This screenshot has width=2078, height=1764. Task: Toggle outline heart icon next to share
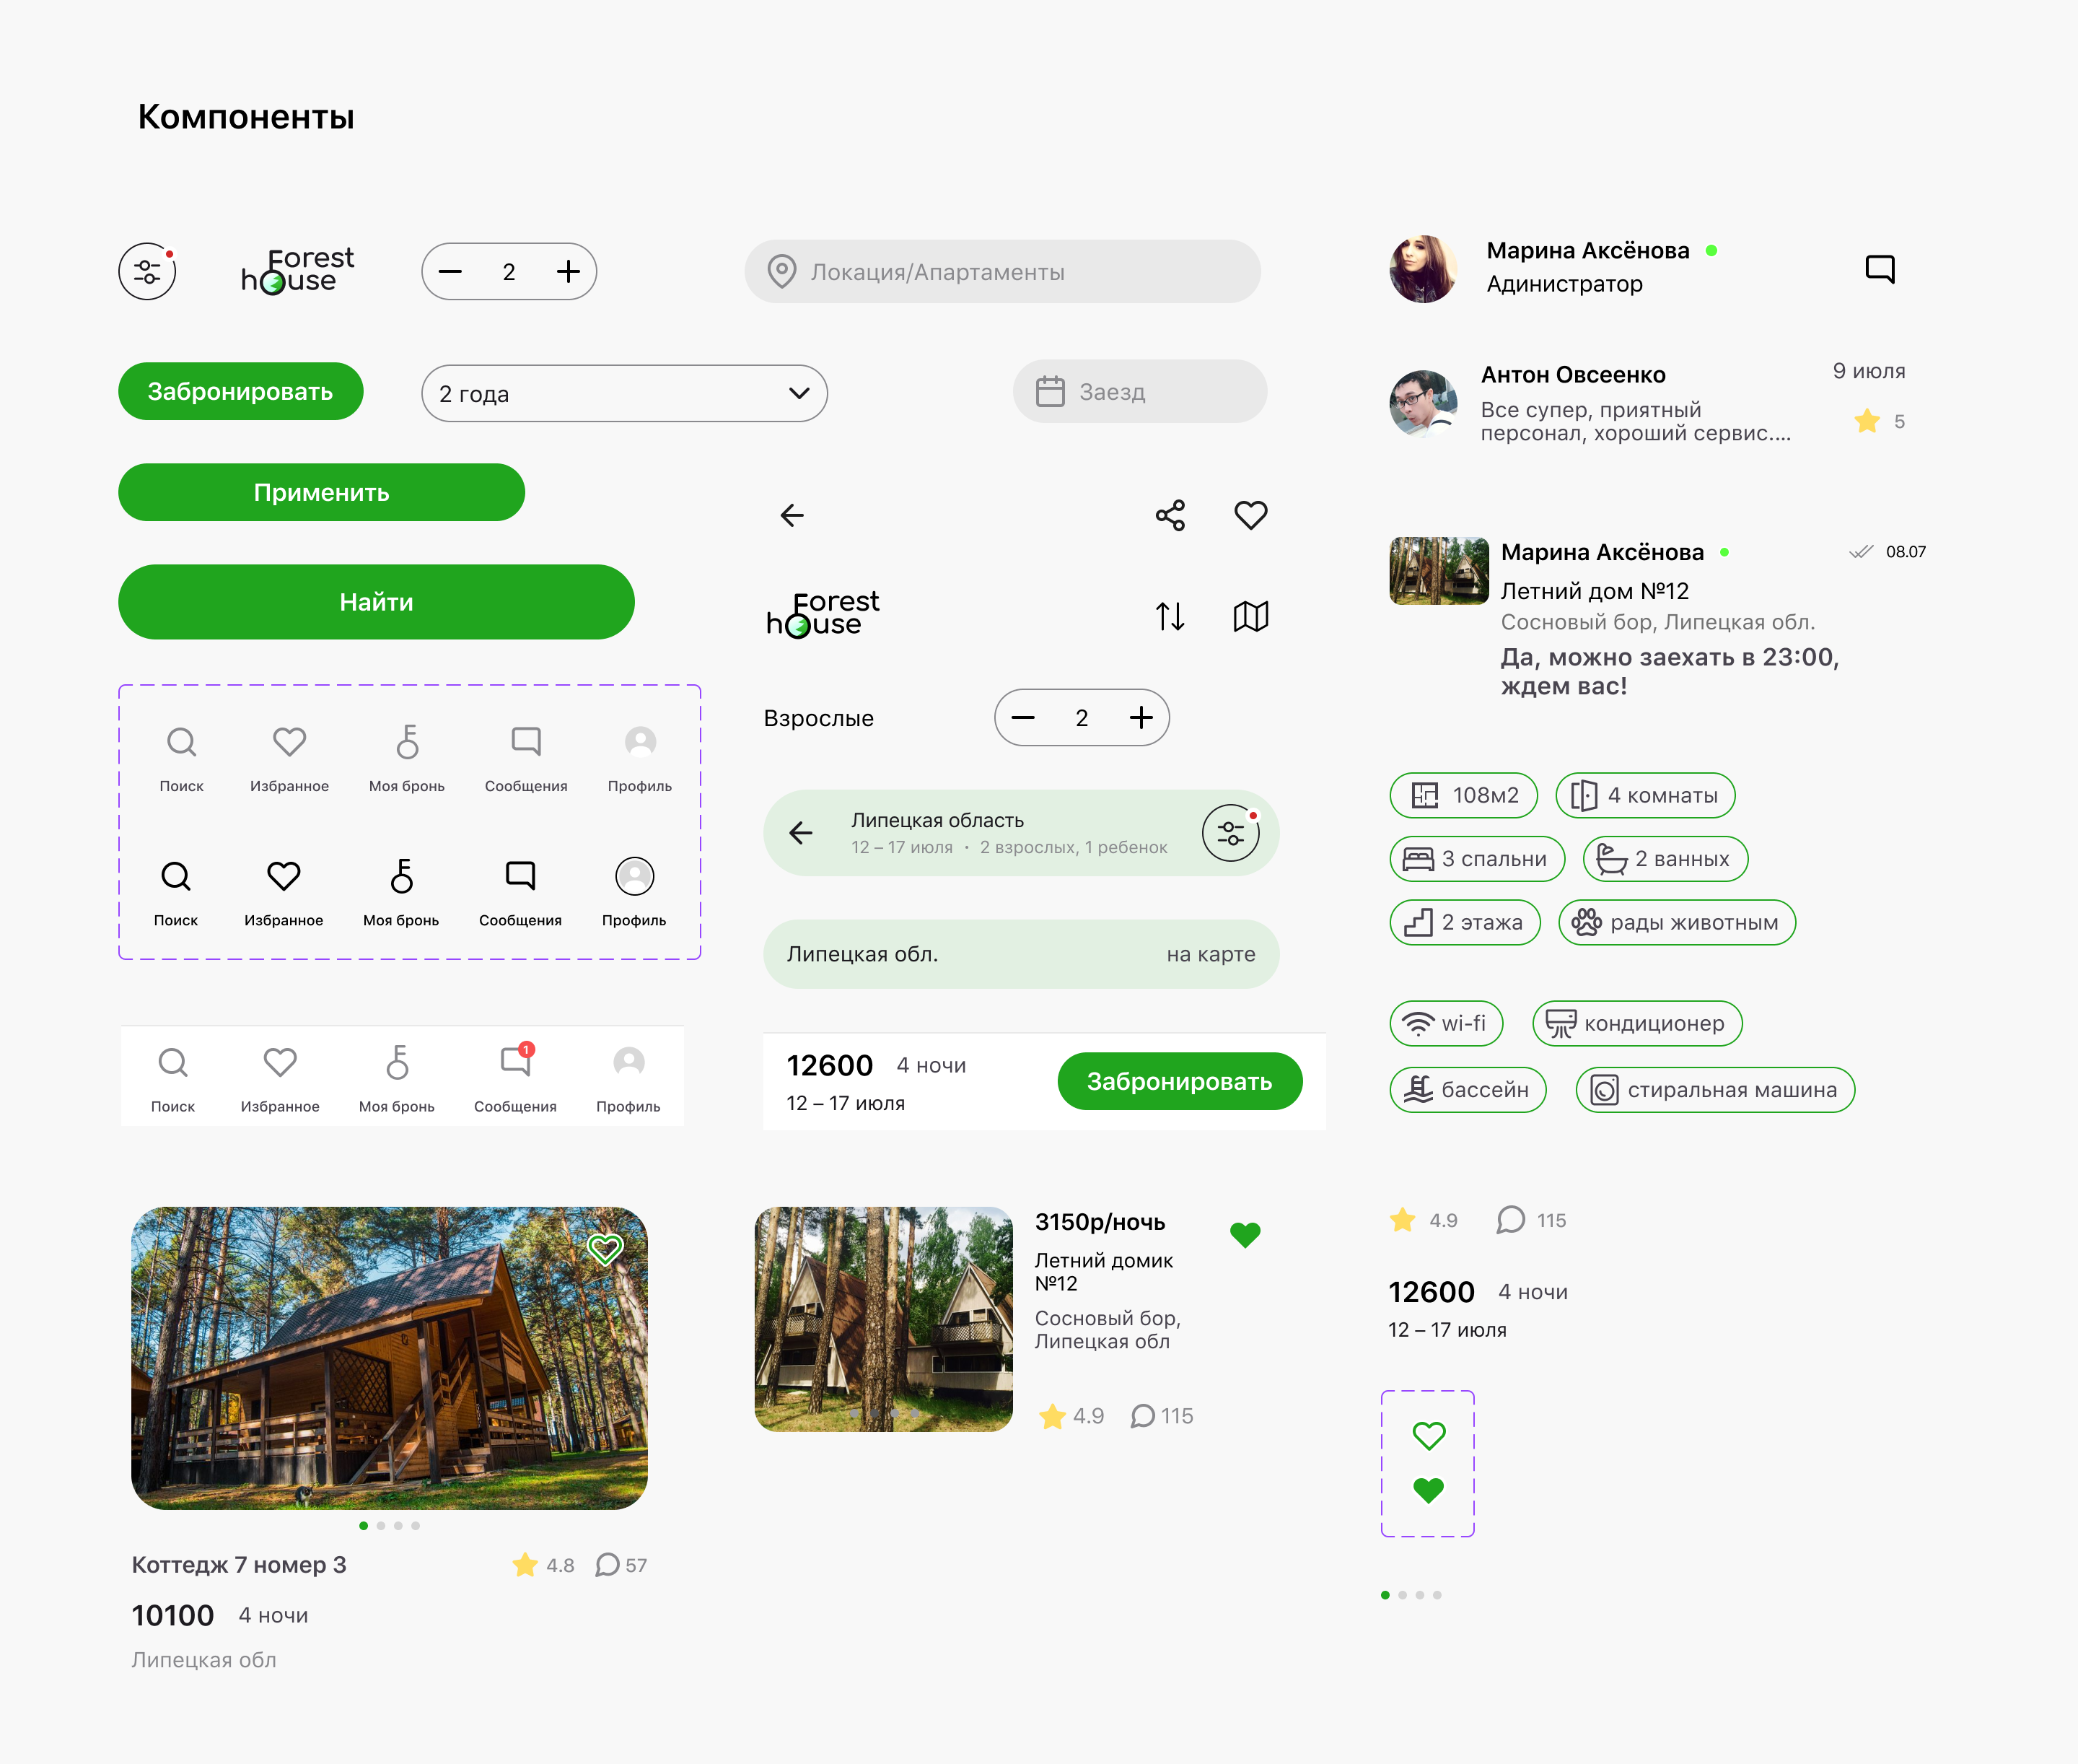[1250, 515]
